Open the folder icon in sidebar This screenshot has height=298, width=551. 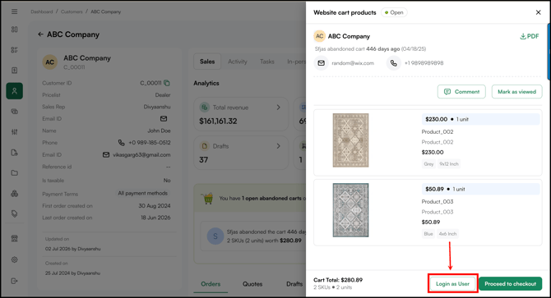(x=15, y=173)
